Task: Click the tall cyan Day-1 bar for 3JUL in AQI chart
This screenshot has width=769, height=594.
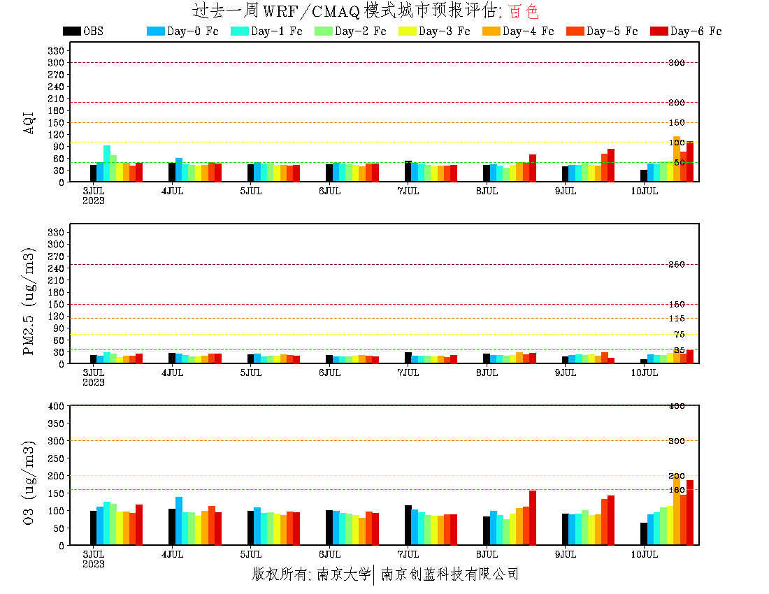Action: (x=107, y=164)
